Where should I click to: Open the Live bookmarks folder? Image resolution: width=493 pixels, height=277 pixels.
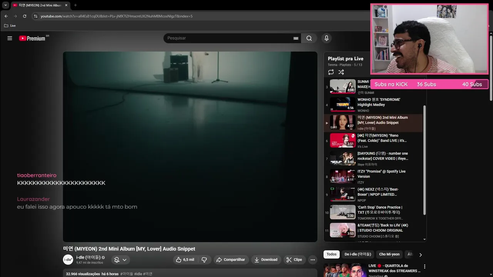(10, 26)
